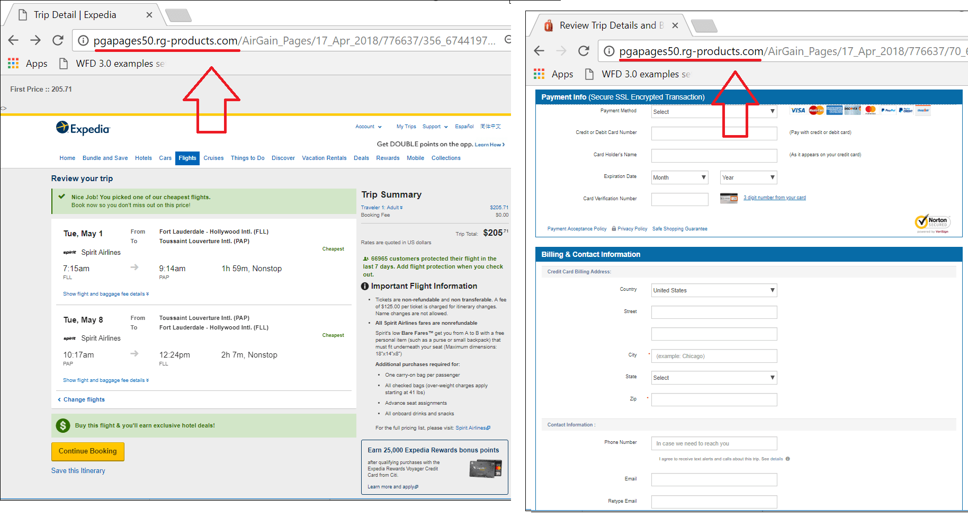Open the Payment Method dropdown
This screenshot has width=968, height=517.
click(714, 112)
